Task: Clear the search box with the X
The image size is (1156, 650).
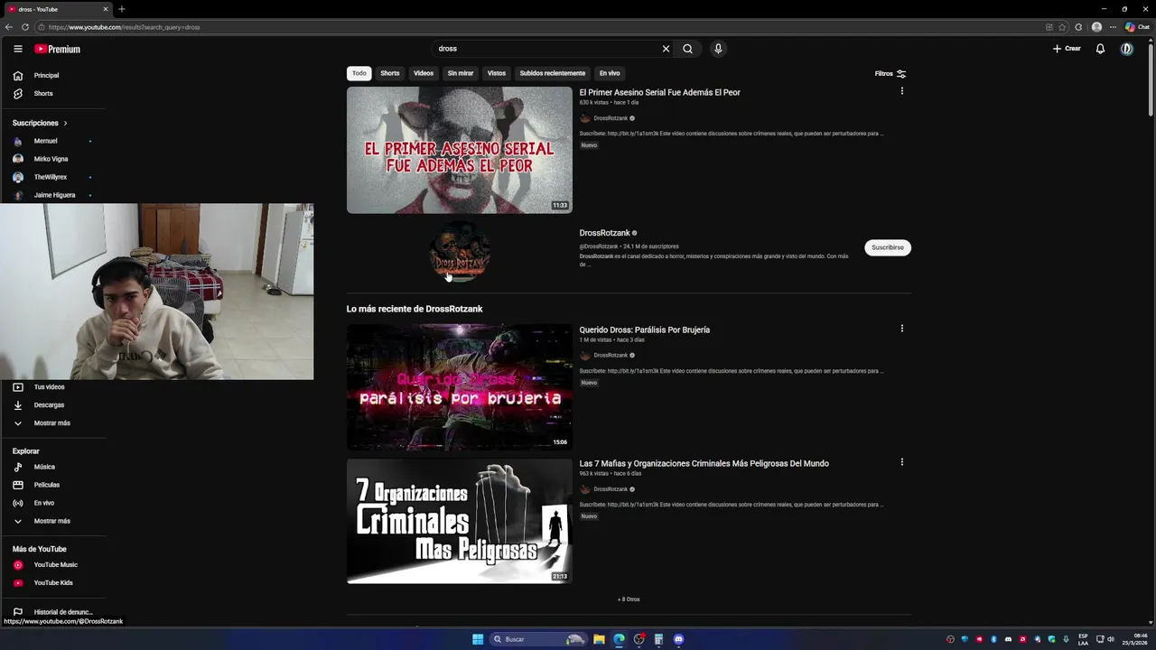Action: 666,49
